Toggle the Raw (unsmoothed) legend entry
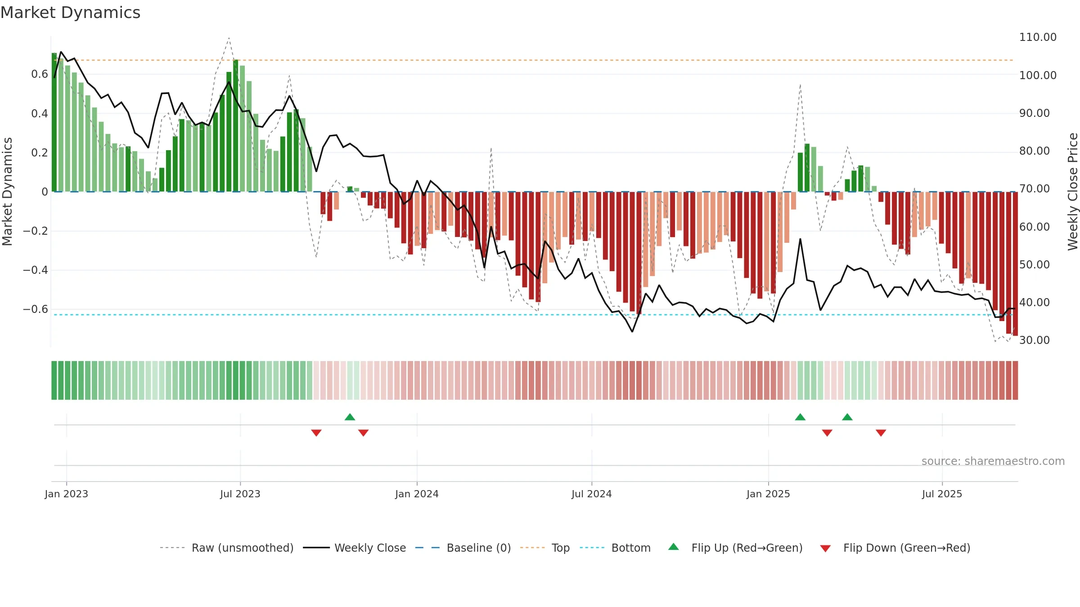1080x607 pixels. point(226,548)
